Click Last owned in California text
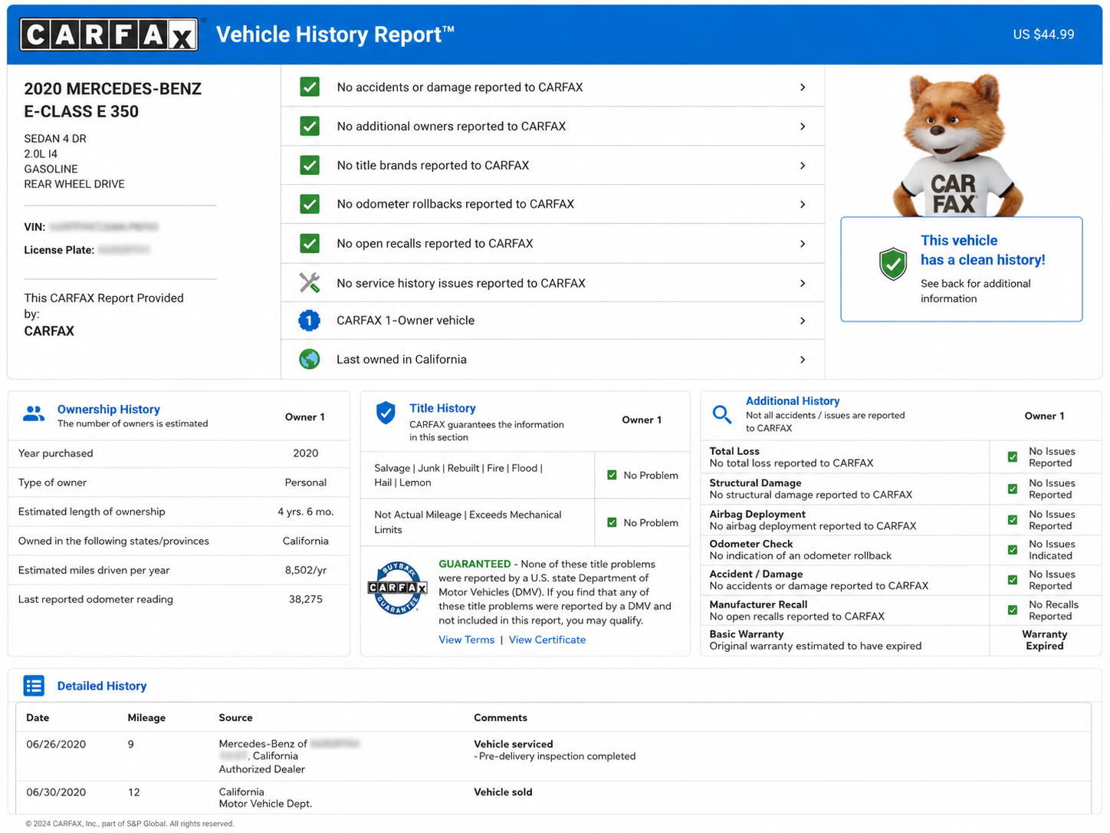 [402, 360]
